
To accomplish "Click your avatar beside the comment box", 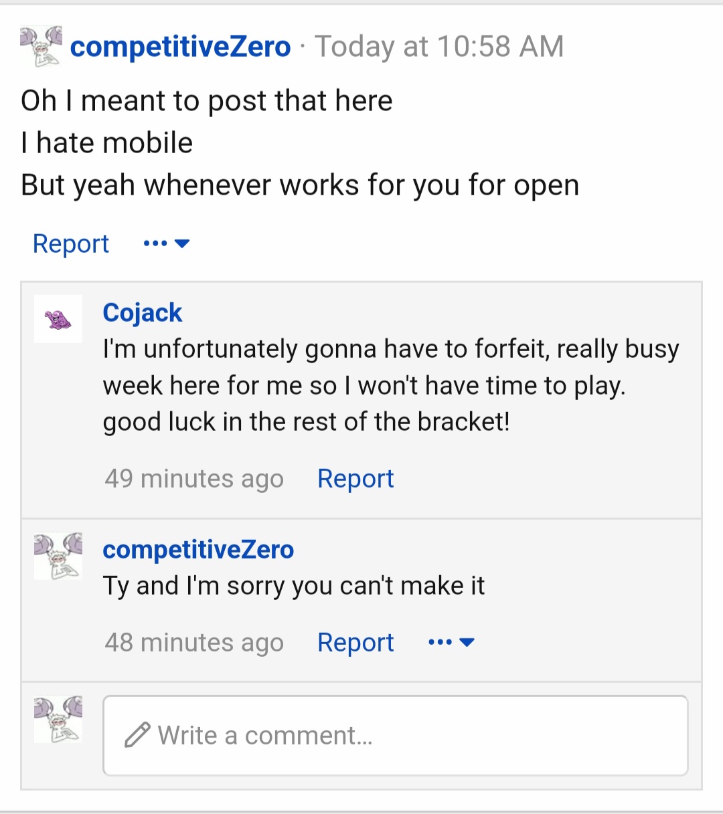I will coord(58,719).
